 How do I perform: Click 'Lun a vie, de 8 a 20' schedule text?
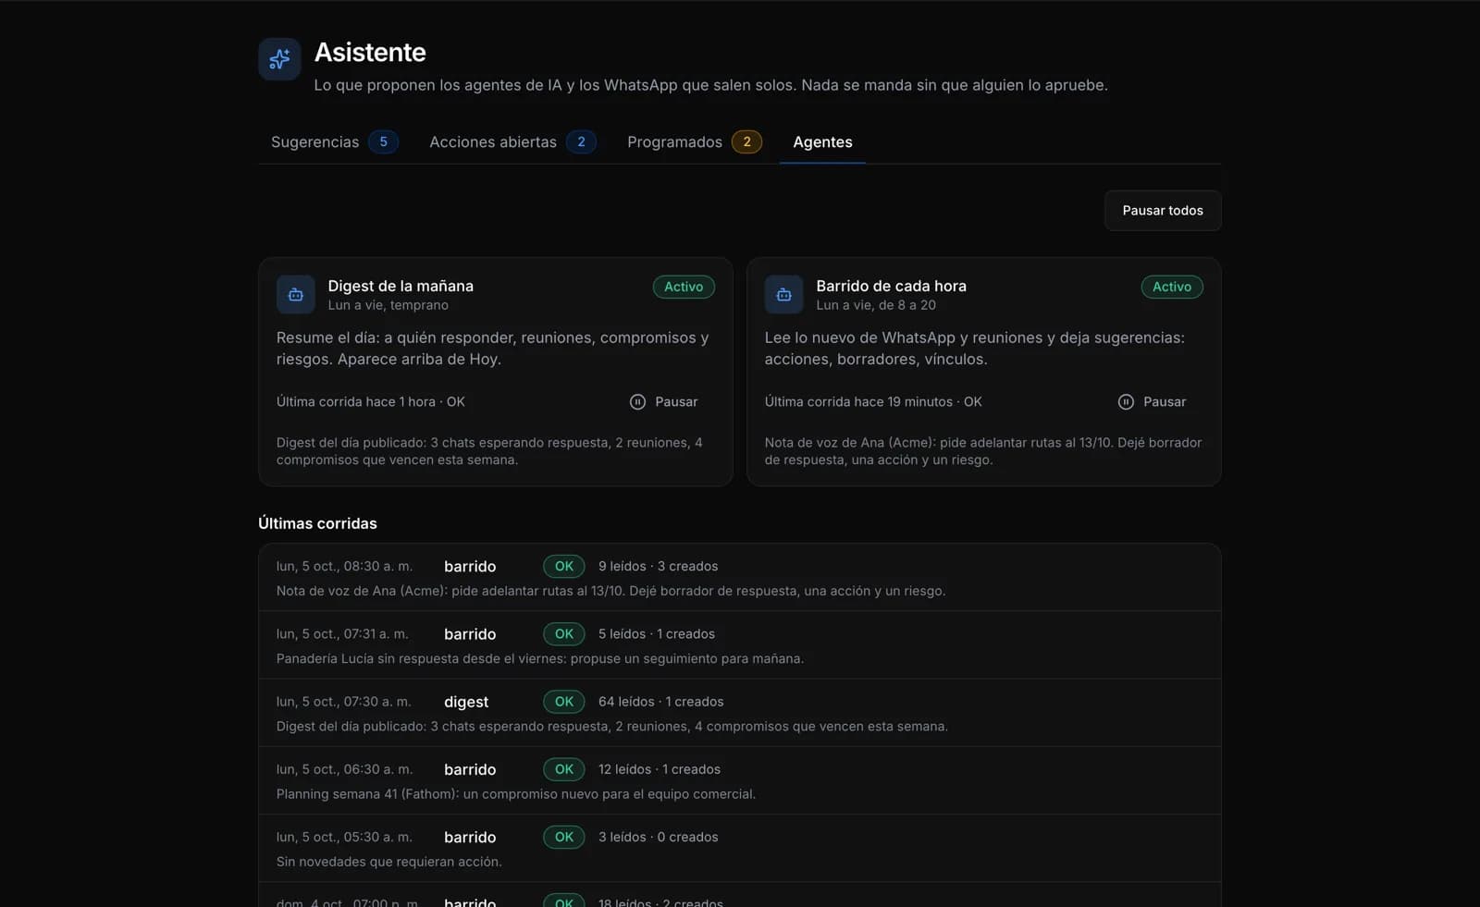(x=876, y=305)
